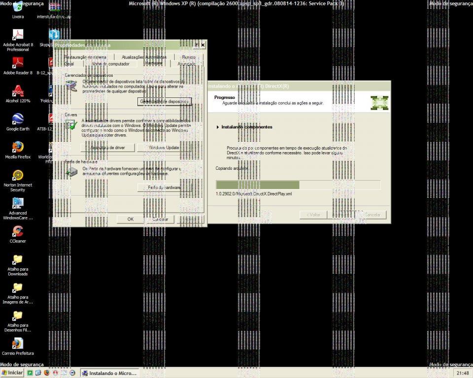Image resolution: width=473 pixels, height=378 pixels.
Task: Click the drivers checkmark icon in Drivers section
Action: pyautogui.click(x=71, y=125)
